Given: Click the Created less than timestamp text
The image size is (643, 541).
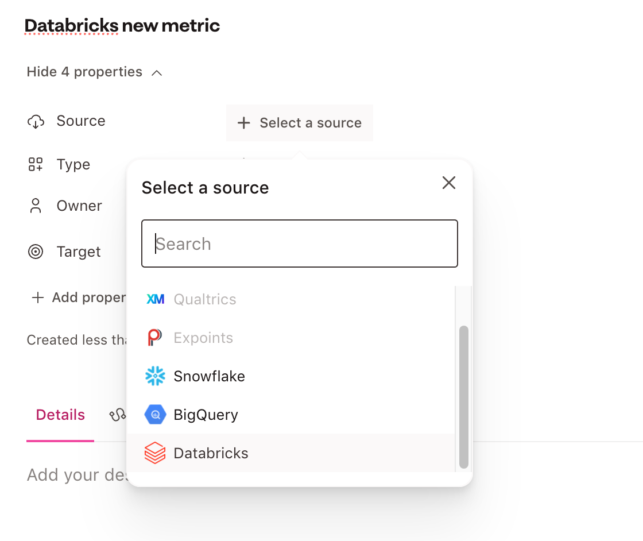Looking at the screenshot, I should [77, 340].
